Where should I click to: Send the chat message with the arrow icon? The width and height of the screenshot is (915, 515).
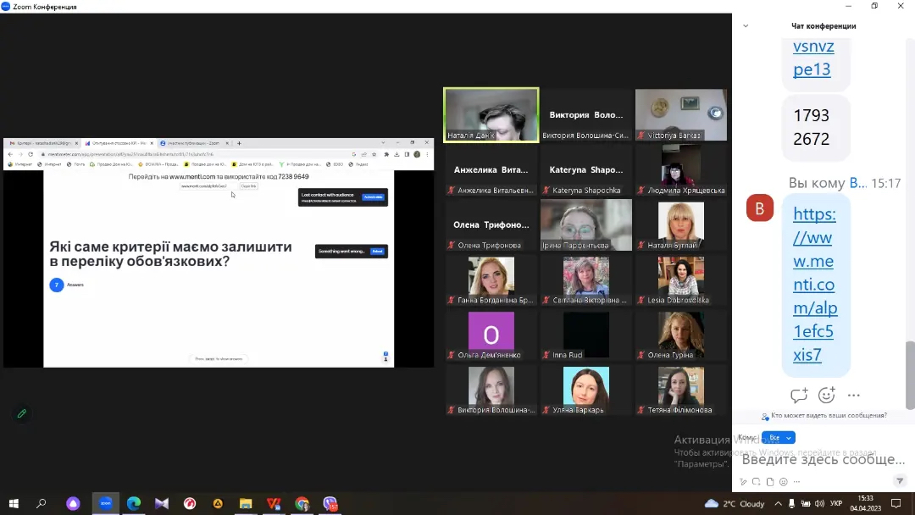tap(900, 481)
